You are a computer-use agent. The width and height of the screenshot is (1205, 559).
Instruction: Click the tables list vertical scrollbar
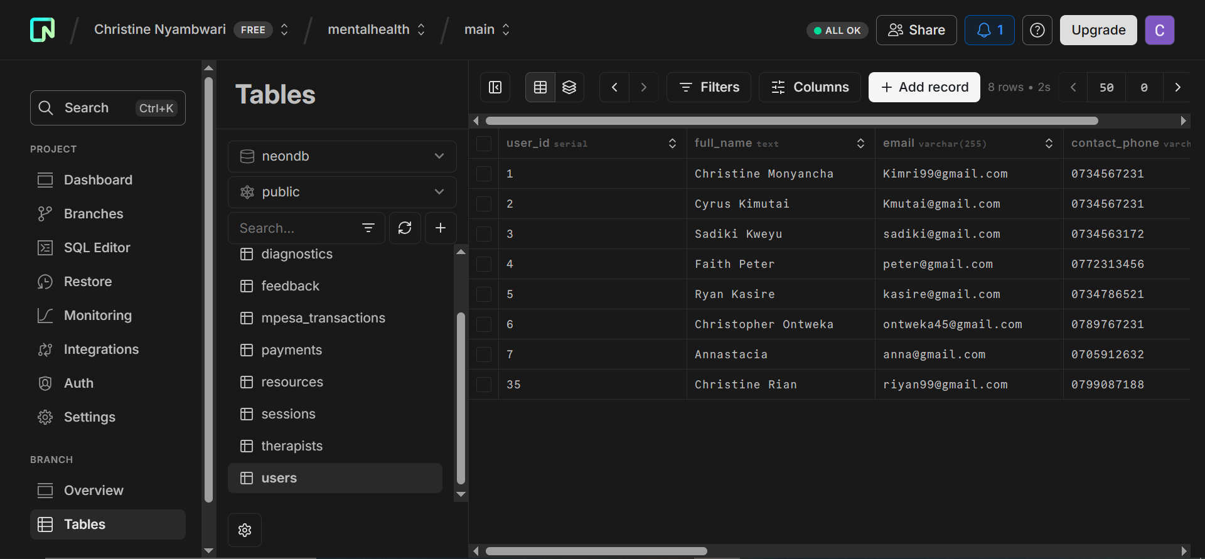coord(461,398)
